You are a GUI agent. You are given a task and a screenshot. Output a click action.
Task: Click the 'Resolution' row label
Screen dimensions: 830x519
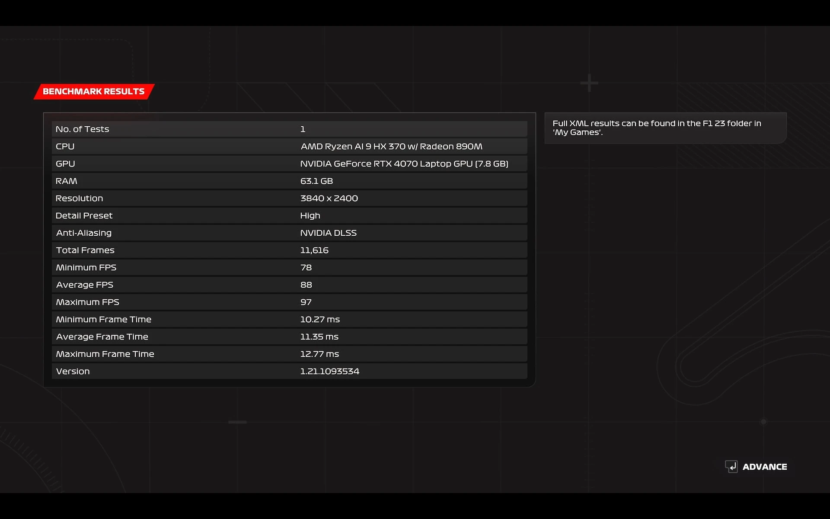[79, 198]
